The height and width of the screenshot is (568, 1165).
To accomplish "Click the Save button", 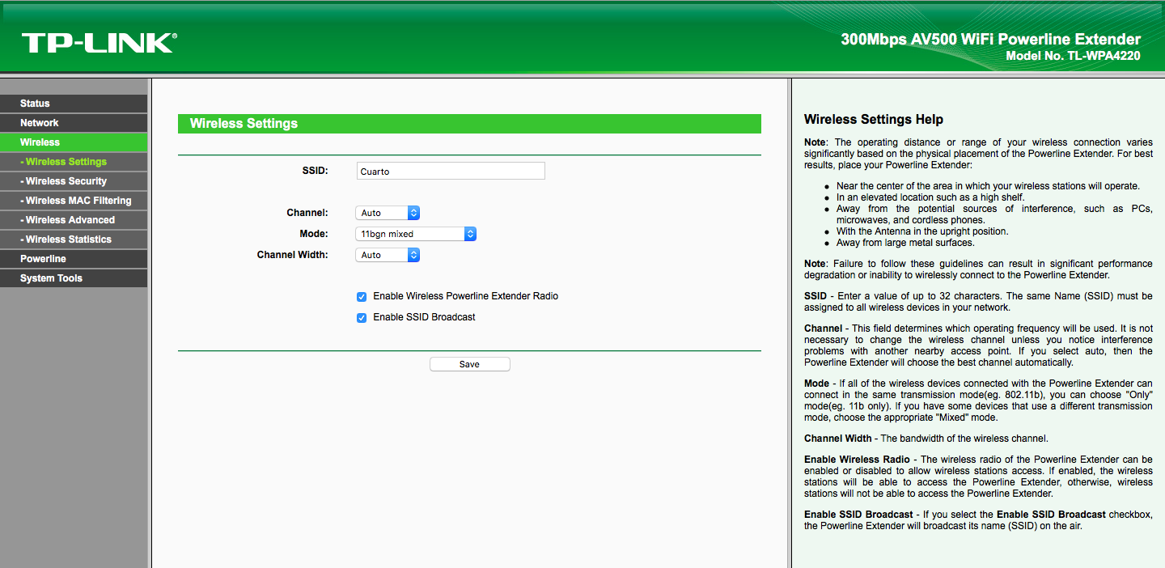I will tap(470, 364).
